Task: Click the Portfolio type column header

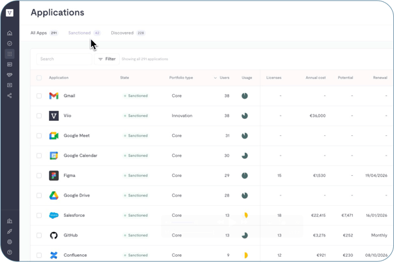Action: (181, 78)
